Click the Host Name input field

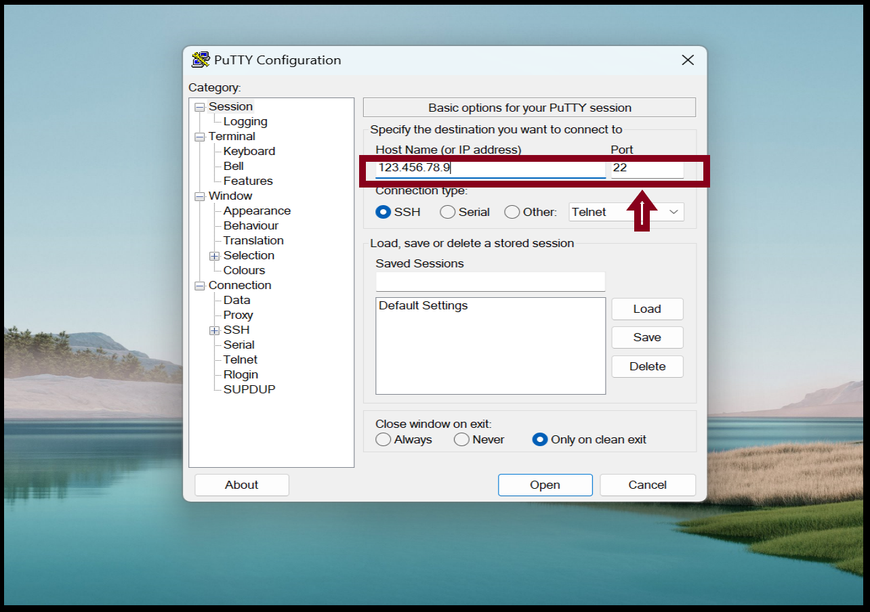pos(491,168)
